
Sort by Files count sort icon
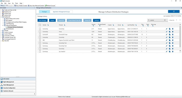tap(143, 26)
